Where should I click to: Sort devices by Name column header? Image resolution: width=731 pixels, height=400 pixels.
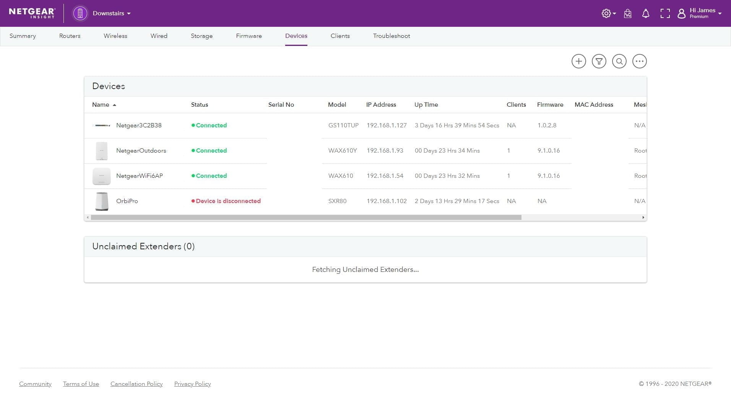(x=101, y=105)
